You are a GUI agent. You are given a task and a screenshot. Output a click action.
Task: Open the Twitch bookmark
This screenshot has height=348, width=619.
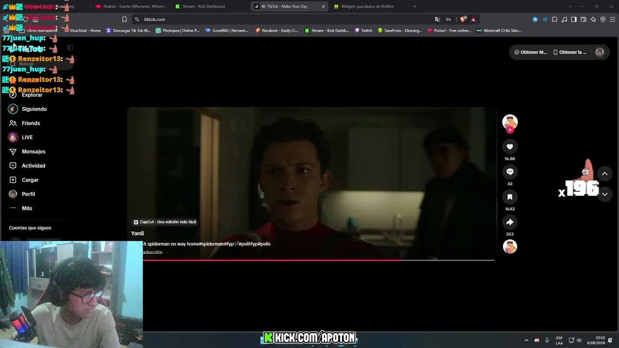[x=364, y=30]
